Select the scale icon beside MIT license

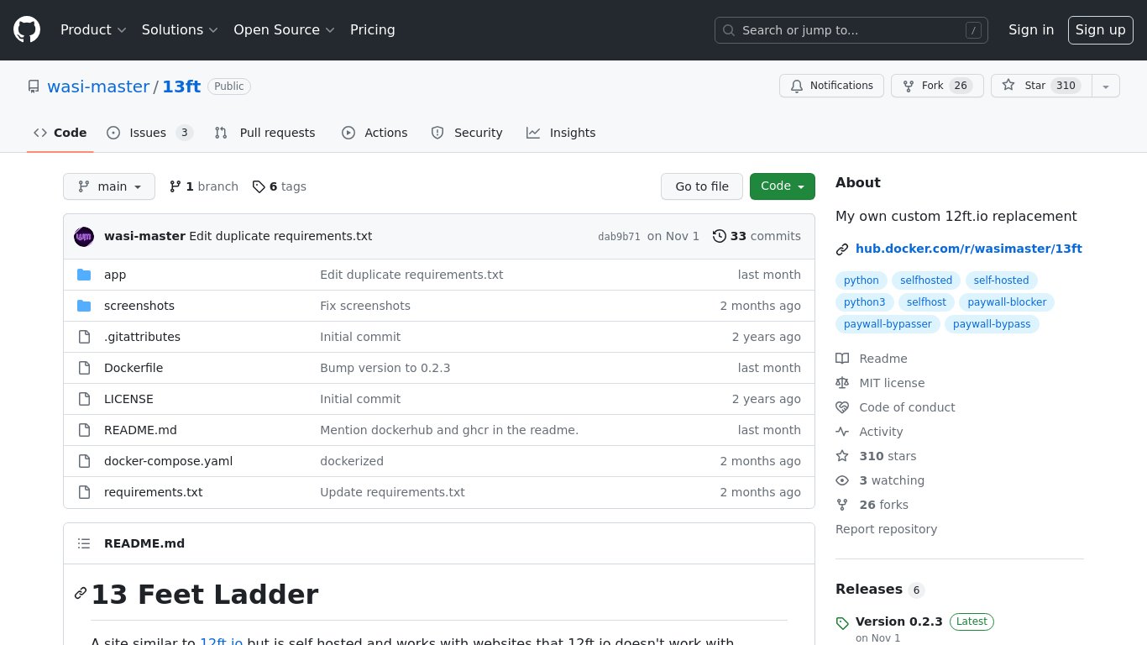[842, 383]
